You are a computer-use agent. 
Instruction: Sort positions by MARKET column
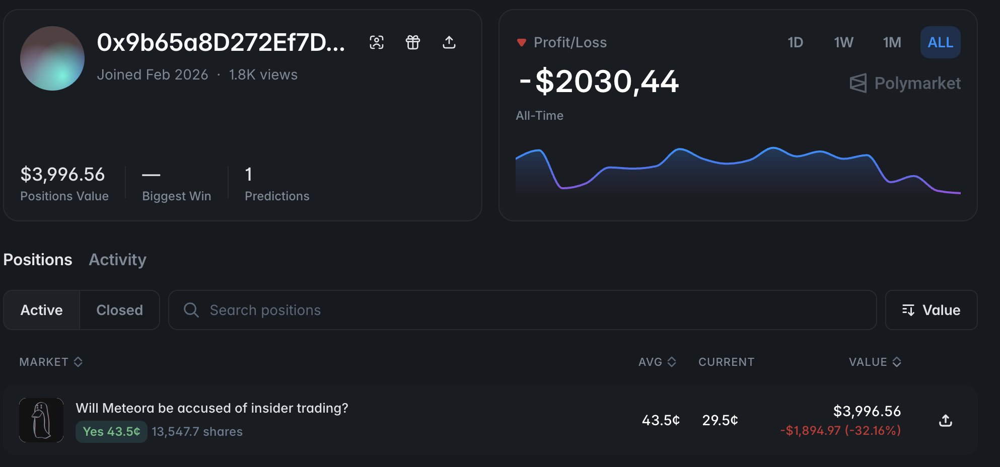click(x=51, y=362)
